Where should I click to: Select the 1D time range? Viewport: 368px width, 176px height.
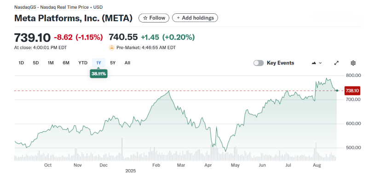[x=21, y=63]
